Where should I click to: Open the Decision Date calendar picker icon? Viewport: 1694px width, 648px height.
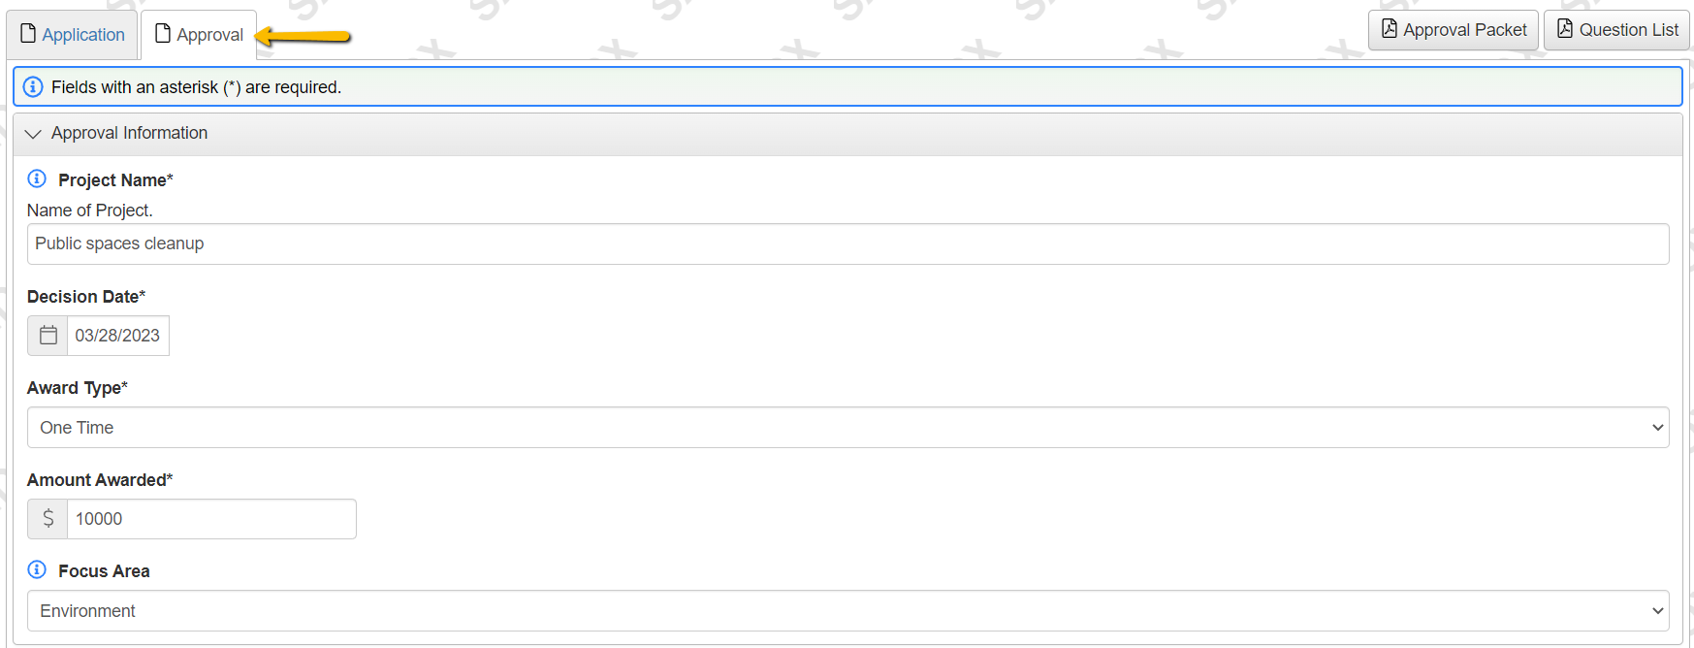pos(48,336)
